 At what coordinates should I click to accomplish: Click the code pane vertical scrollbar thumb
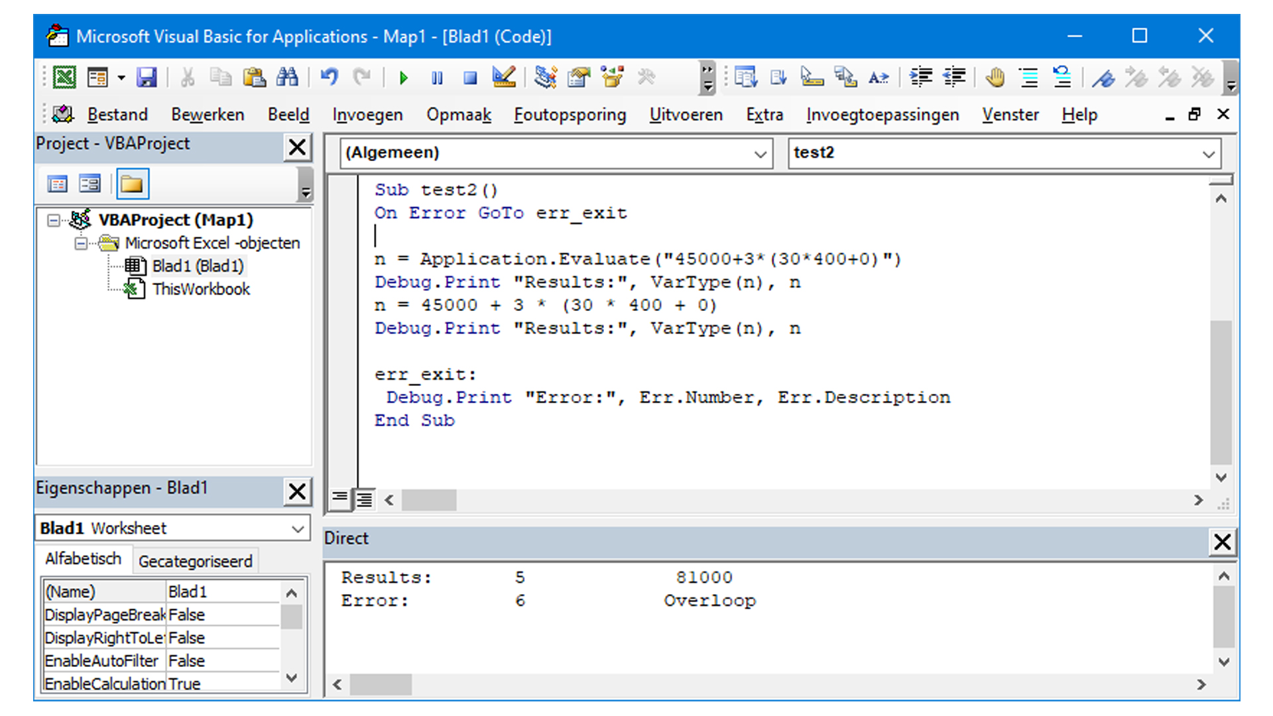point(1221,392)
